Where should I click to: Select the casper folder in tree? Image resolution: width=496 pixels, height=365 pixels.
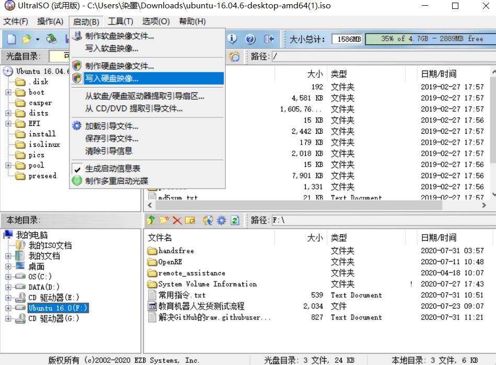[40, 103]
